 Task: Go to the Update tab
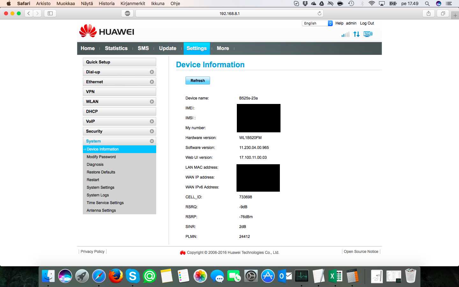[x=168, y=48]
